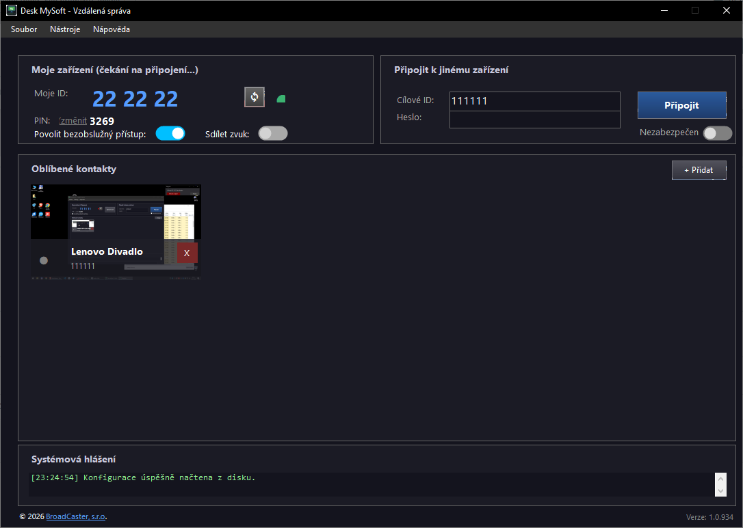743x528 pixels.
Task: Click the změnit PIN link
Action: [x=73, y=121]
